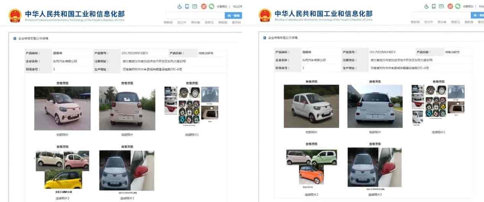
Task: Click 查看原图 link above the pink car front photo
Action: [62, 83]
